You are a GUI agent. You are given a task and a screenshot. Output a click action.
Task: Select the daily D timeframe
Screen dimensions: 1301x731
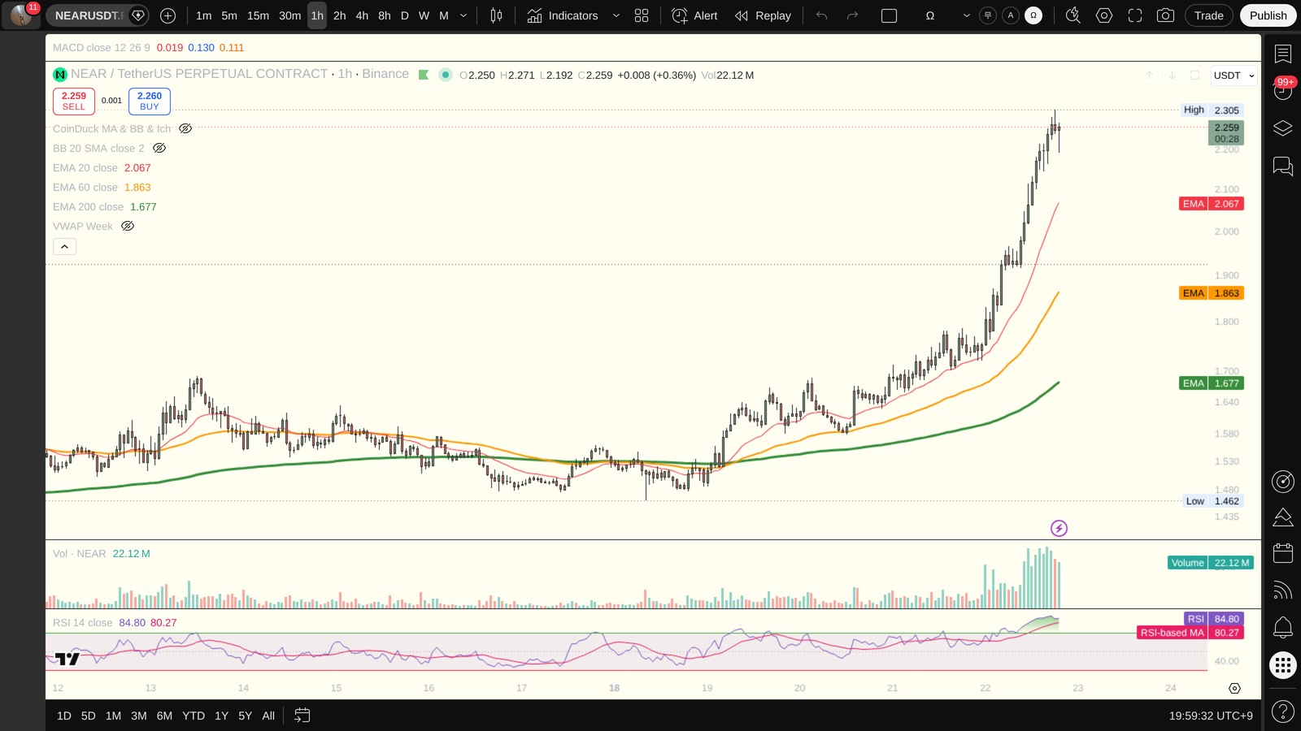(404, 15)
